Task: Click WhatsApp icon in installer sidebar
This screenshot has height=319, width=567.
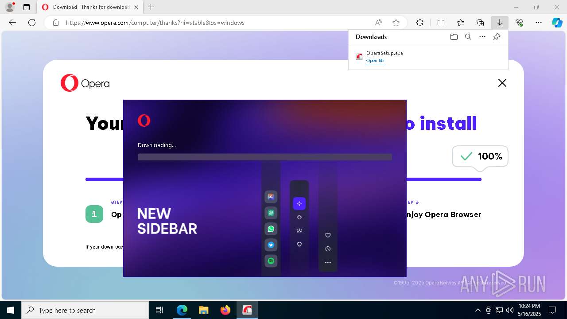Action: [271, 229]
